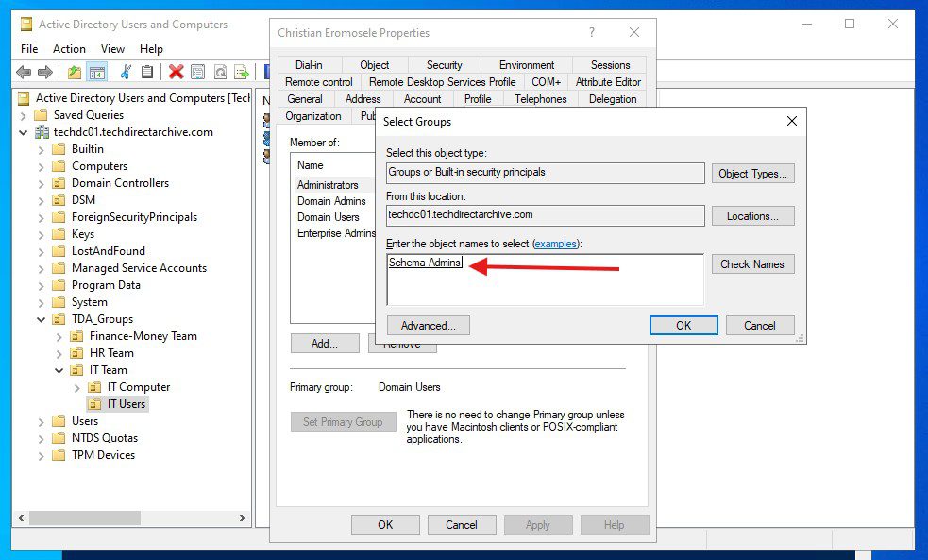The width and height of the screenshot is (928, 560).
Task: Click the Check Names button
Action: pos(752,263)
